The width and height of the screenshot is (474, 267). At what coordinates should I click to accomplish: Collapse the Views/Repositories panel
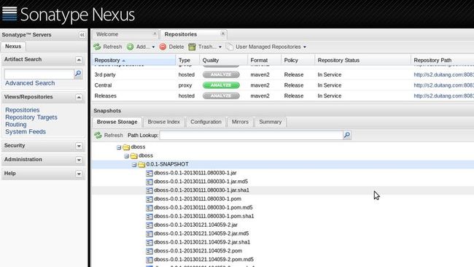79,97
